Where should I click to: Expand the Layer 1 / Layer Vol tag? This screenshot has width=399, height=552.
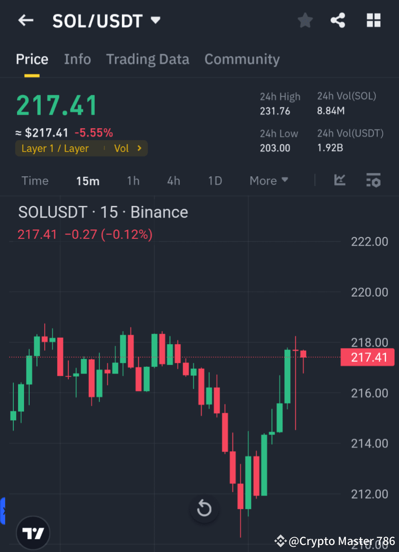[x=81, y=149]
